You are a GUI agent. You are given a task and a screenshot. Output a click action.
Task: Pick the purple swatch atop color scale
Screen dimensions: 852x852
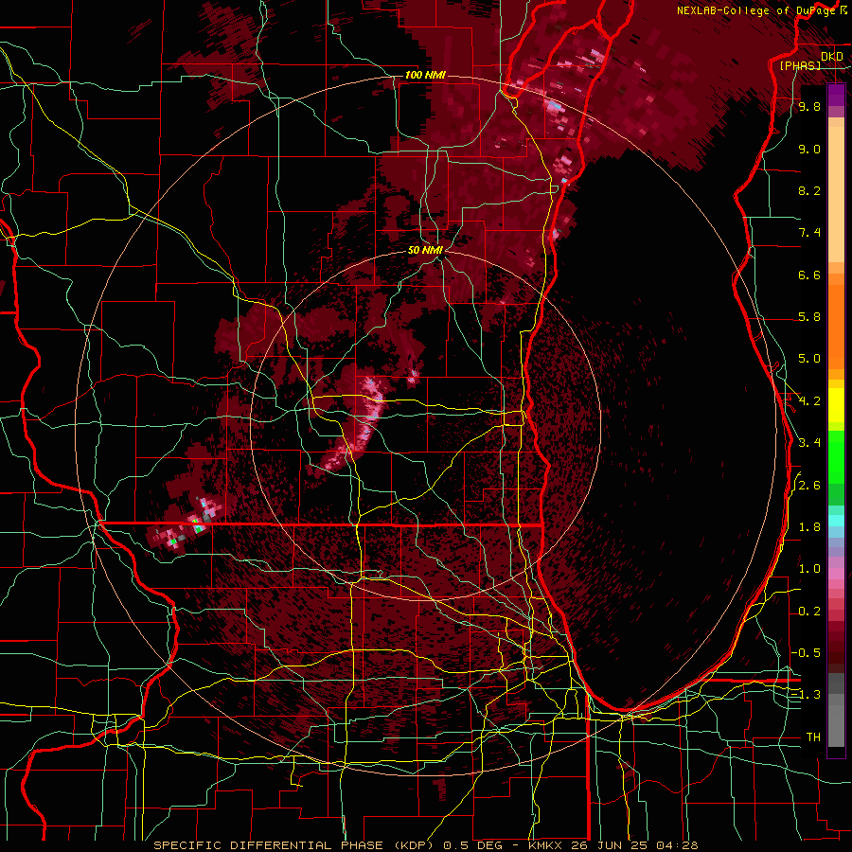(836, 94)
